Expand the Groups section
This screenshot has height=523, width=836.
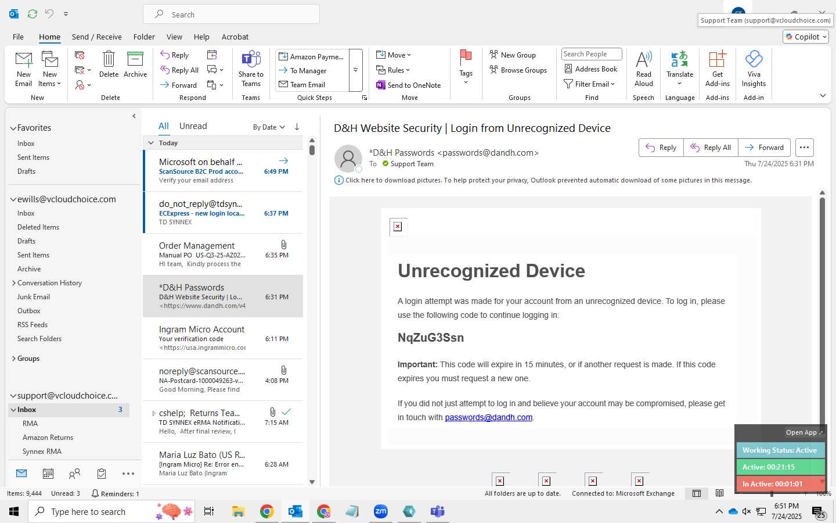click(x=14, y=359)
